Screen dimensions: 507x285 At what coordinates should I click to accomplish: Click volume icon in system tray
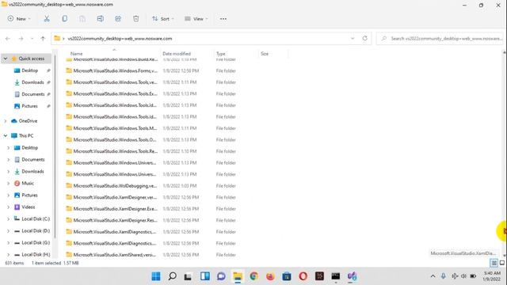pos(463,276)
